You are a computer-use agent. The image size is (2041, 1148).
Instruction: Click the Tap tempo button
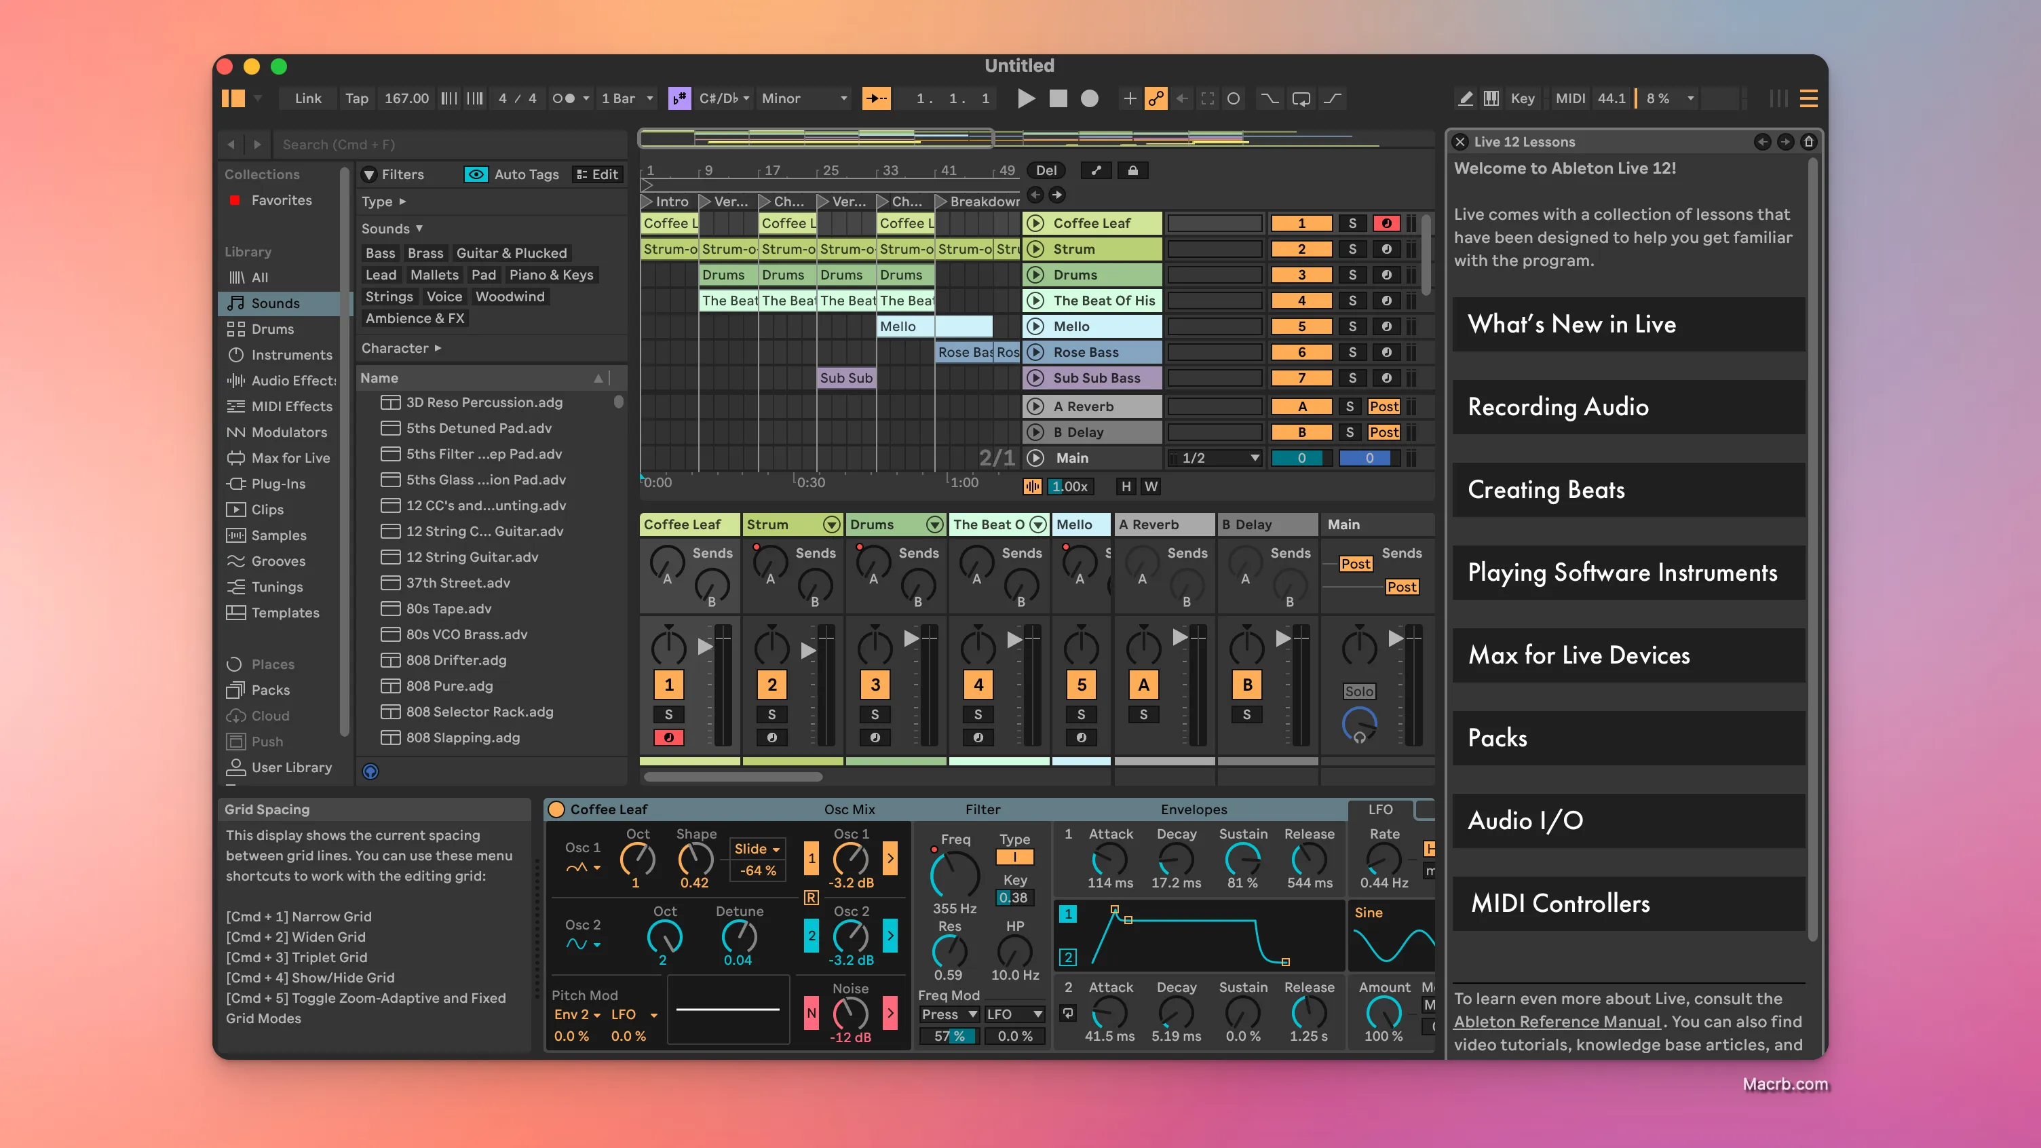(356, 98)
